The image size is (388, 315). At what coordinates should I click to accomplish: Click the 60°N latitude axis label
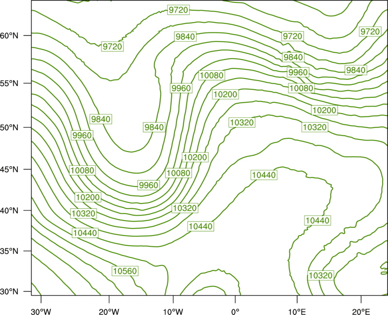point(9,35)
